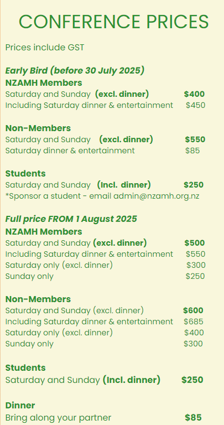This screenshot has width=224, height=425.
Task: Click the partner dinner $85 price
Action: coord(193,417)
